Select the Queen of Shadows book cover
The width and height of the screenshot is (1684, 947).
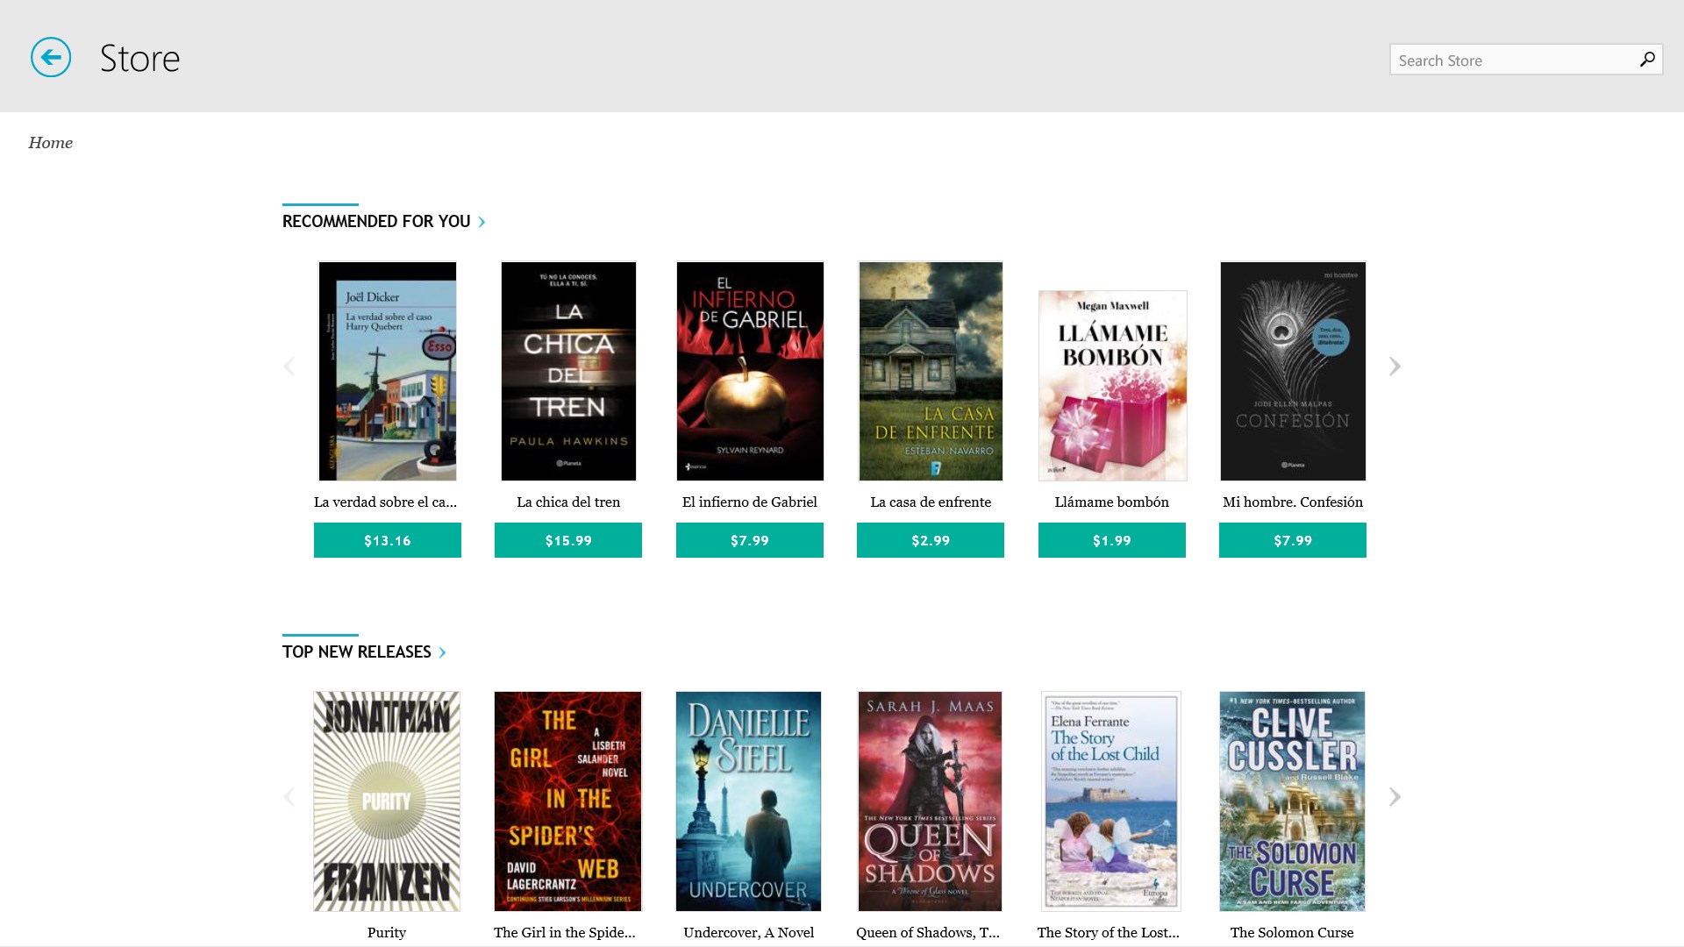929,801
